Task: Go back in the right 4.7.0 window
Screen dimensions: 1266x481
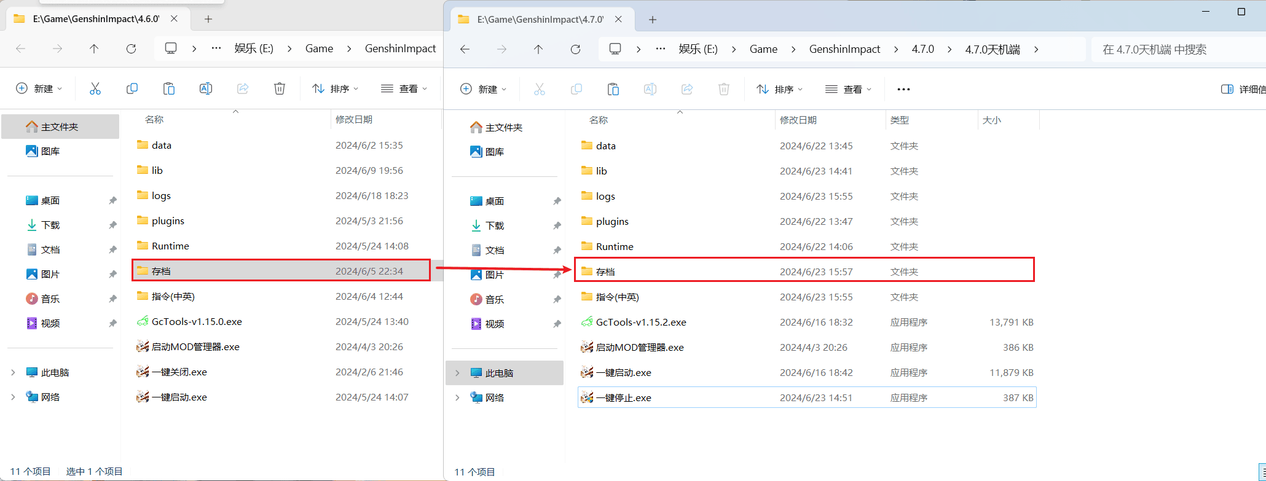Action: [x=465, y=49]
